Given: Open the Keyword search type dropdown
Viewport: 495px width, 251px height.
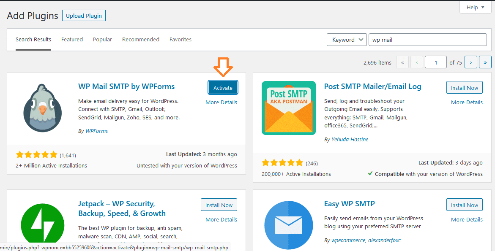Looking at the screenshot, I should click(x=347, y=40).
